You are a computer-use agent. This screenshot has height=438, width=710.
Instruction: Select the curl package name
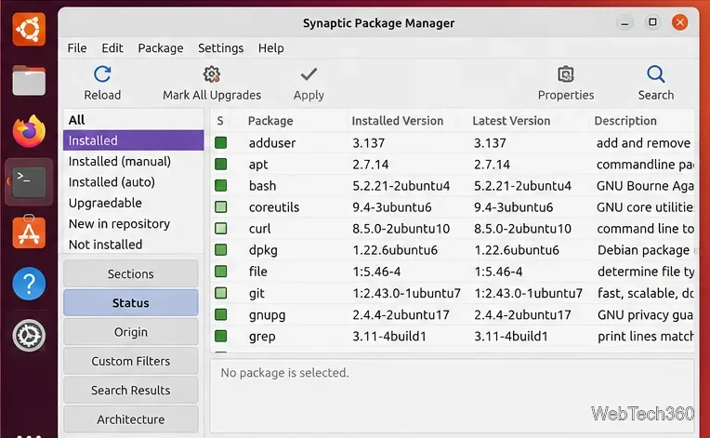tap(259, 228)
